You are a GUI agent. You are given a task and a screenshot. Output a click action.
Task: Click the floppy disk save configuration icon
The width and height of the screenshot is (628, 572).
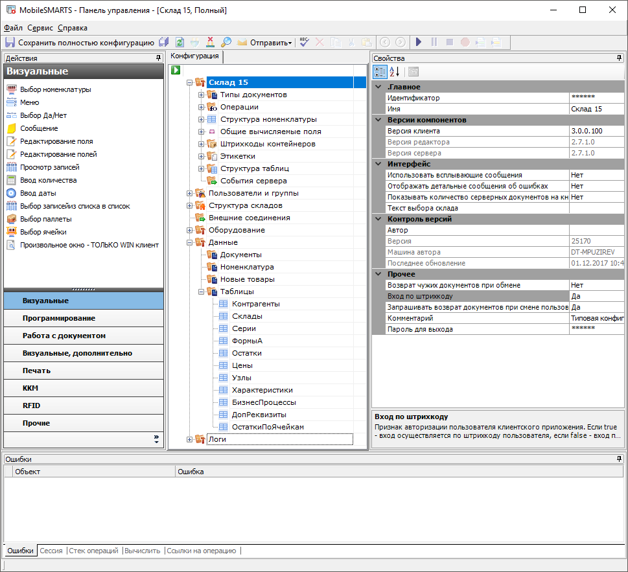point(10,42)
